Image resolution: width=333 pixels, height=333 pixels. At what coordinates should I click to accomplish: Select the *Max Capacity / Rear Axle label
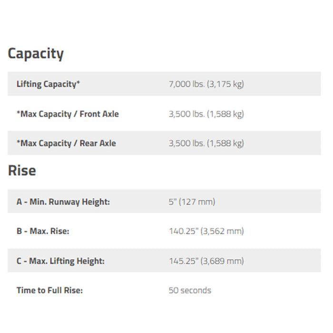coord(66,143)
